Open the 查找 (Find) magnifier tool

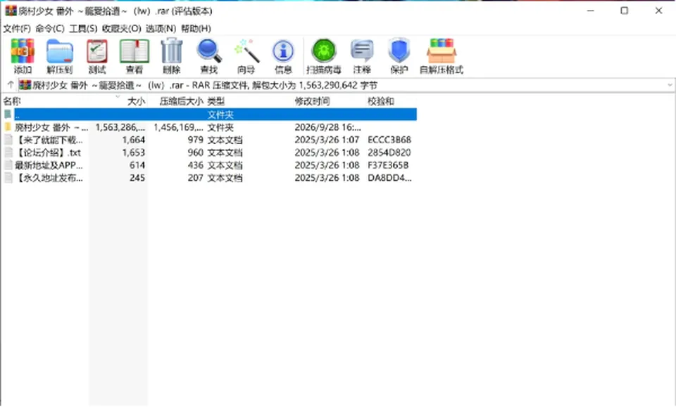[x=209, y=56]
